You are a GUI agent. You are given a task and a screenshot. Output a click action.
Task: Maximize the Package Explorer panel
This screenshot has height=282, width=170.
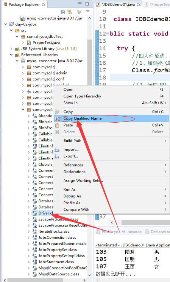coord(87,4)
